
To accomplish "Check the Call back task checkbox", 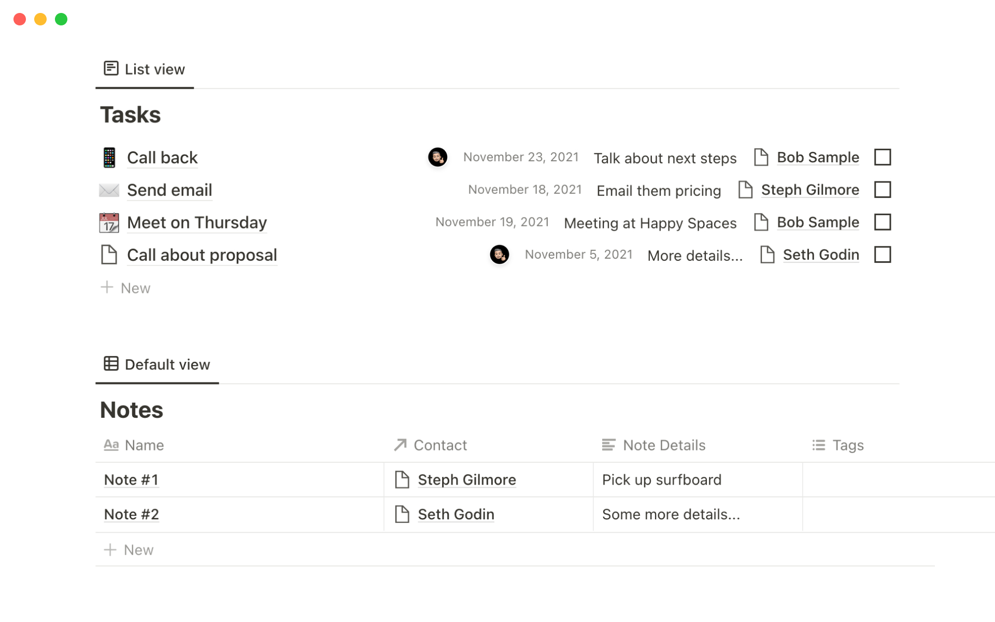I will point(882,157).
